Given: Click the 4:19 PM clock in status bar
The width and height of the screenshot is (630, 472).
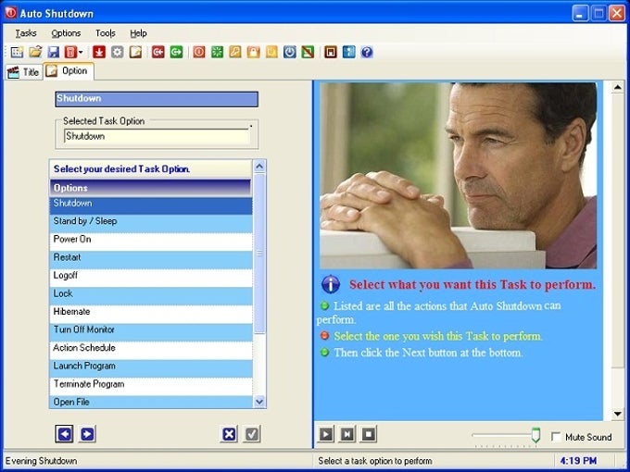Looking at the screenshot, I should click(578, 460).
